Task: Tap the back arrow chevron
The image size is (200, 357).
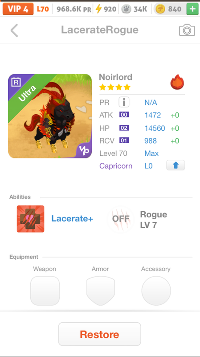Action: [x=14, y=30]
